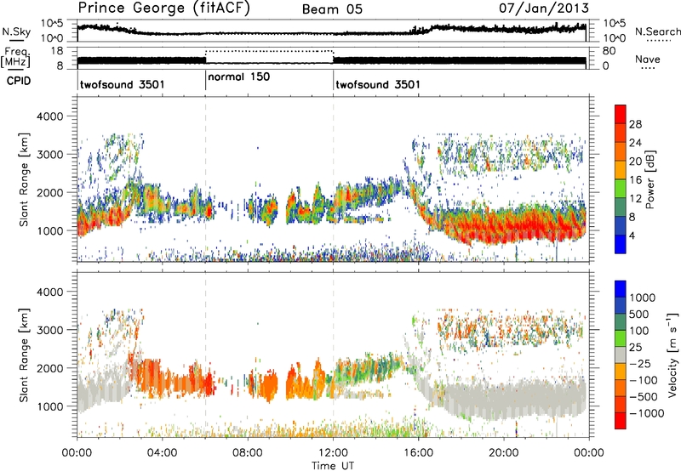The width and height of the screenshot is (681, 471).
Task: Click the "20" tick on Power colorbar
Action: pos(635,162)
